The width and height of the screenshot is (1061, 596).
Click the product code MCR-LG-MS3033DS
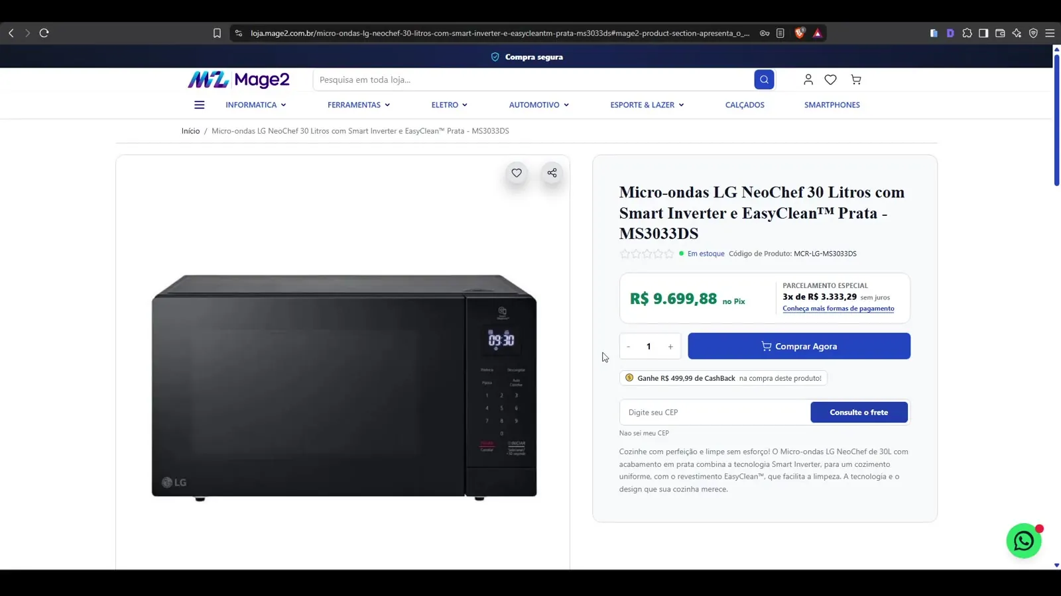[825, 254]
